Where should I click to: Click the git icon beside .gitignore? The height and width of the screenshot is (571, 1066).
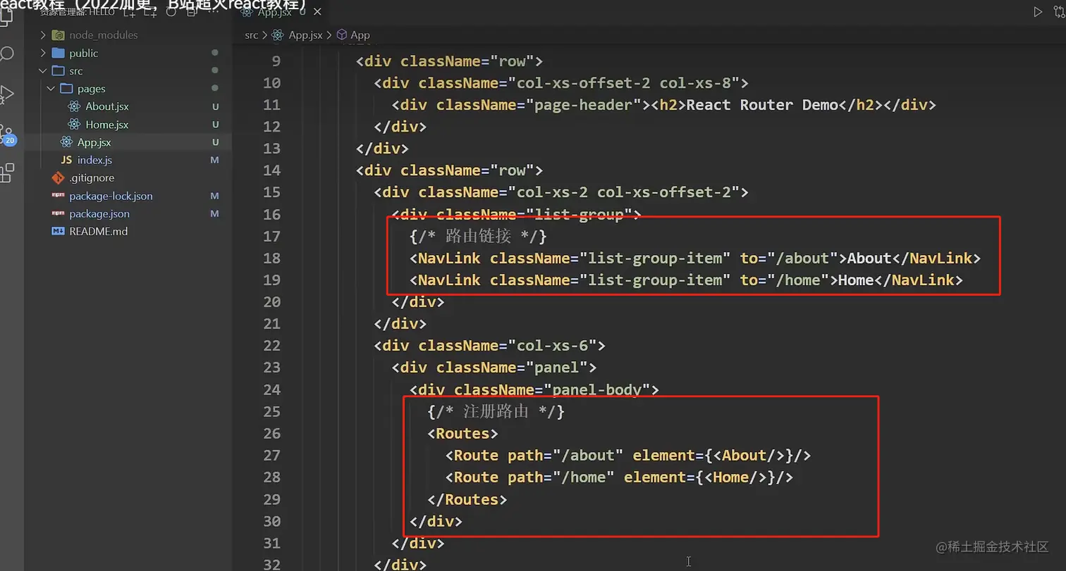(x=59, y=178)
